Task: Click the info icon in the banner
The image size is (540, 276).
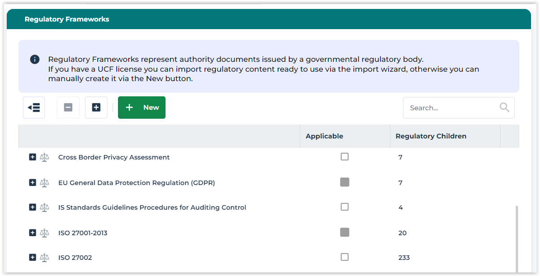Action: click(35, 59)
